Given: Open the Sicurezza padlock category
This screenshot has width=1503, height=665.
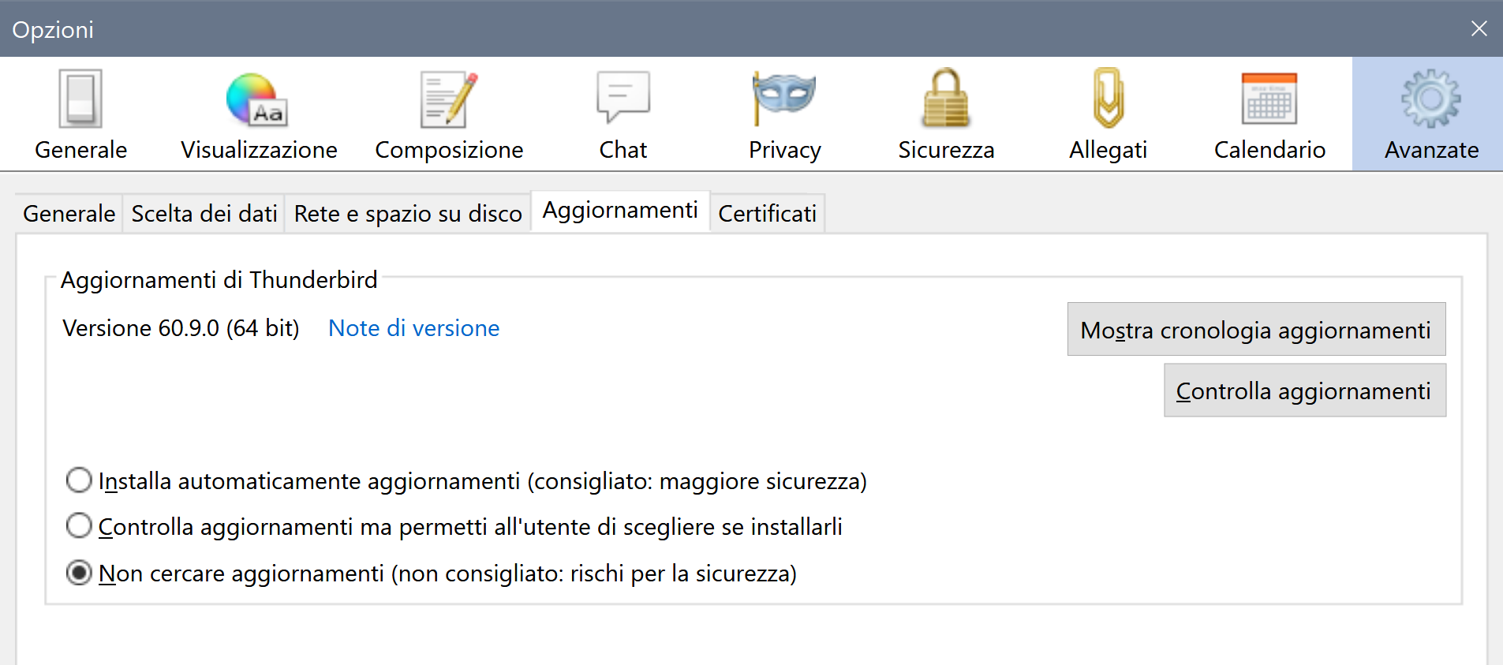Looking at the screenshot, I should [x=946, y=114].
